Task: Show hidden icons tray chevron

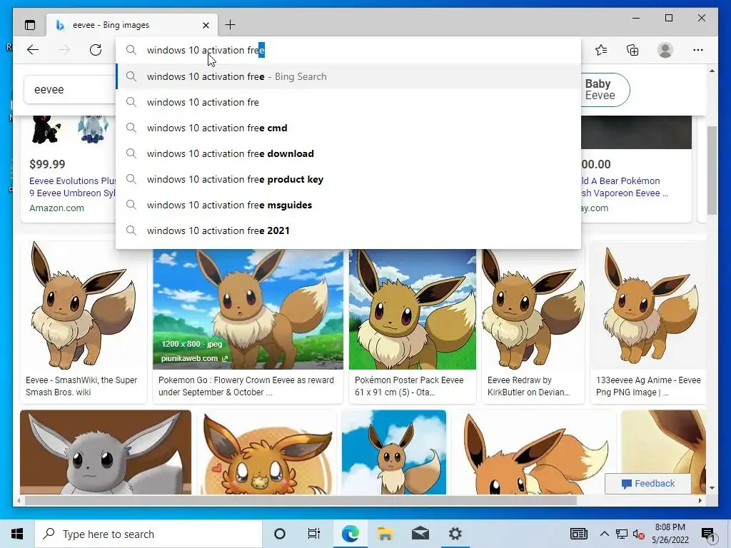Action: 604,534
